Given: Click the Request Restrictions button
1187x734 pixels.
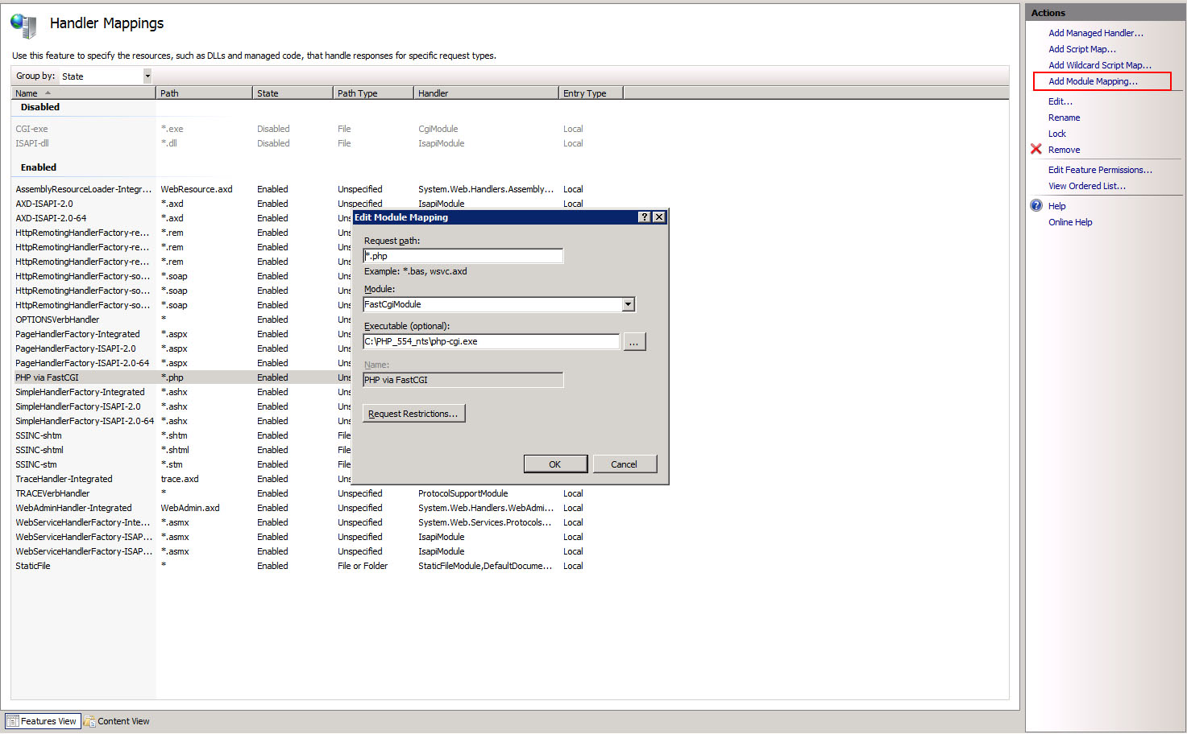Looking at the screenshot, I should pyautogui.click(x=413, y=413).
